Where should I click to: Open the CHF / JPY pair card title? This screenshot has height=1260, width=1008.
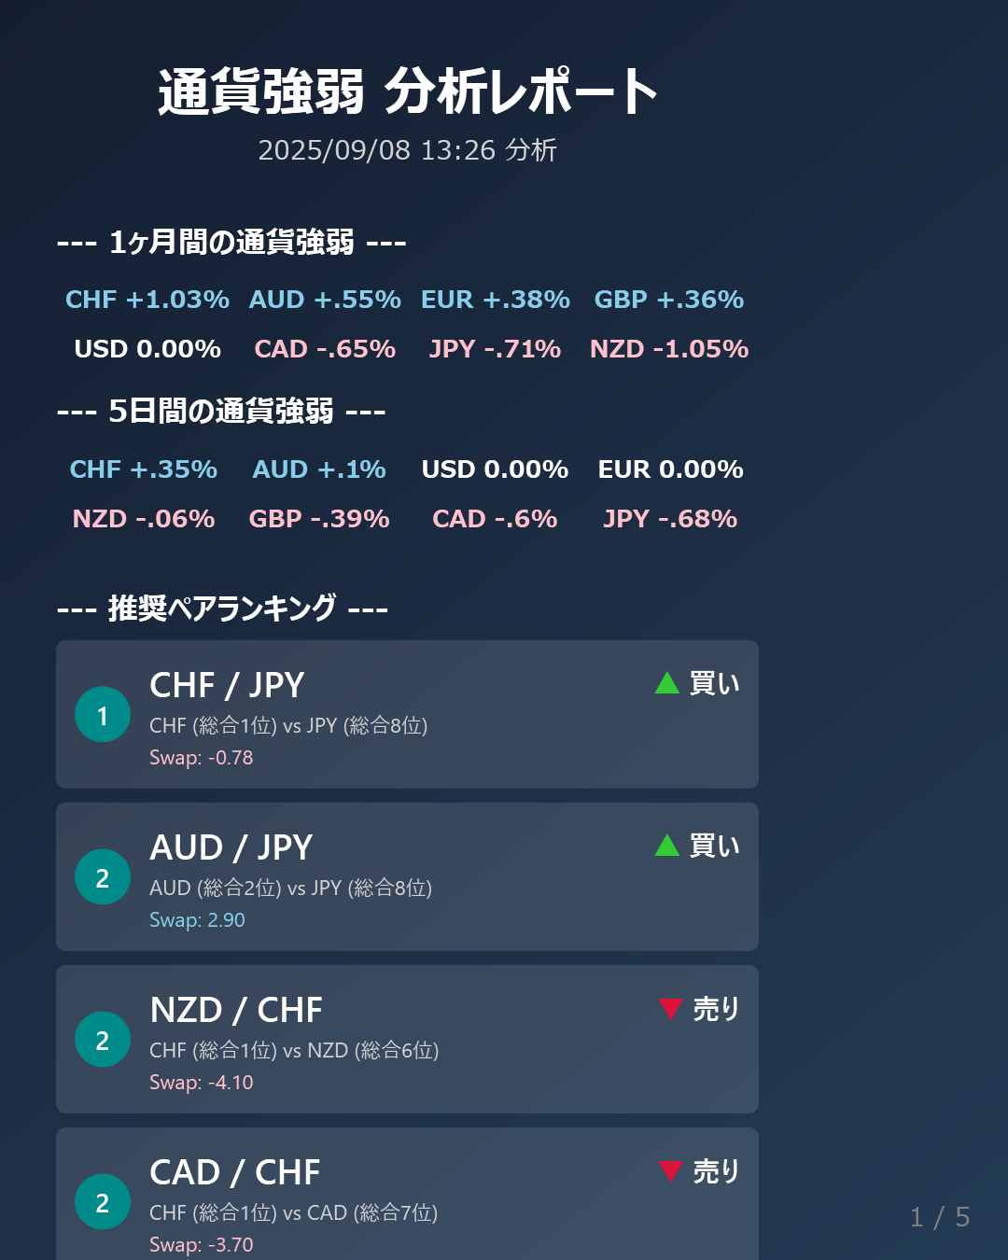point(227,685)
